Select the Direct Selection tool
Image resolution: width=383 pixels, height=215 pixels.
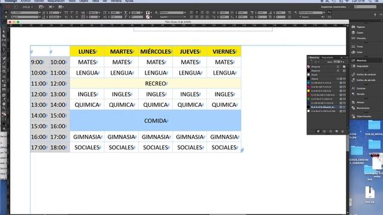click(4, 31)
